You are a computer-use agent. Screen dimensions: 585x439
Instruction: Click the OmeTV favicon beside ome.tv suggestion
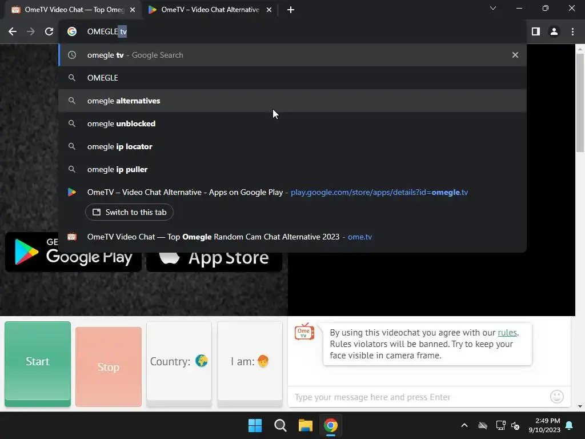[72, 237]
